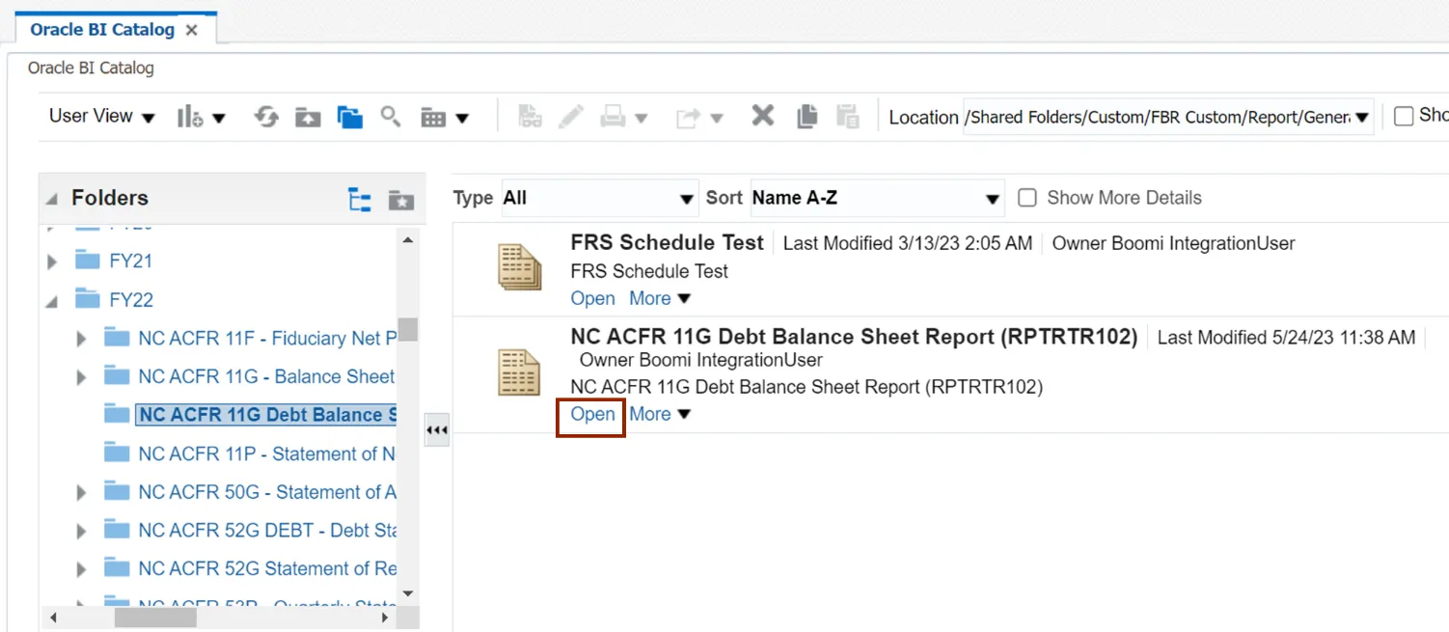Click the Delete (X) toolbar icon
This screenshot has width=1449, height=632.
point(762,117)
